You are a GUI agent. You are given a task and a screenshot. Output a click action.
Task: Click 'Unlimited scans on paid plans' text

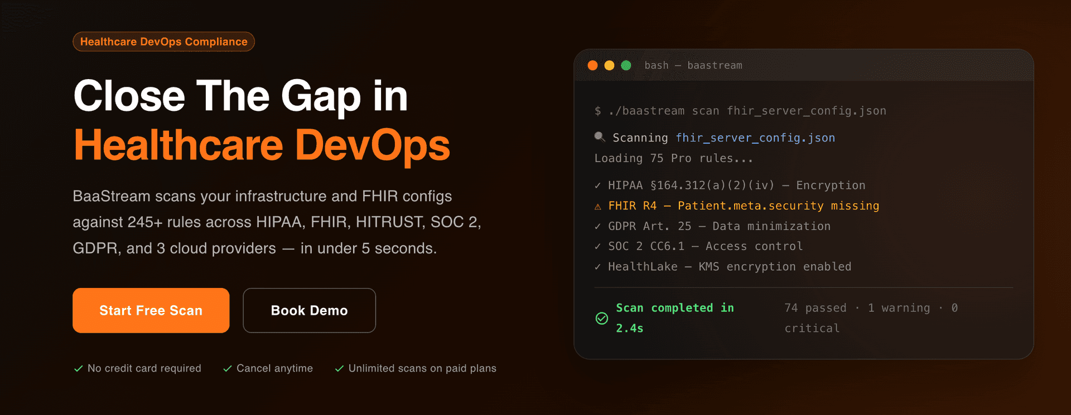point(422,368)
